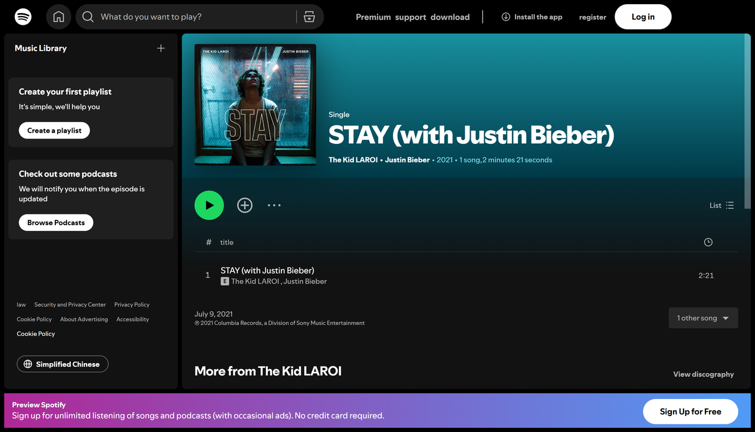Viewport: 755px width, 432px height.
Task: Click the STAY album cover thumbnail
Action: pyautogui.click(x=255, y=104)
